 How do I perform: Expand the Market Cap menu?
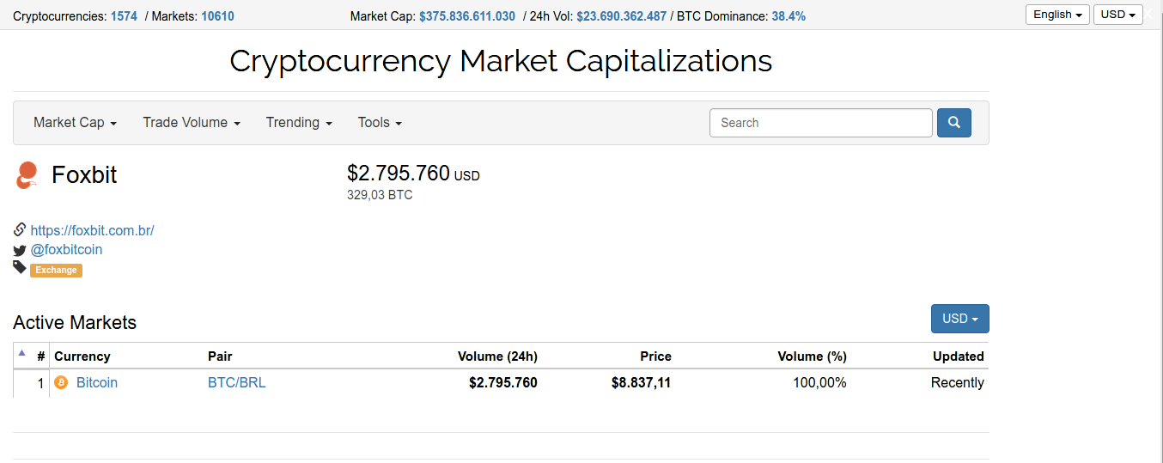coord(75,123)
